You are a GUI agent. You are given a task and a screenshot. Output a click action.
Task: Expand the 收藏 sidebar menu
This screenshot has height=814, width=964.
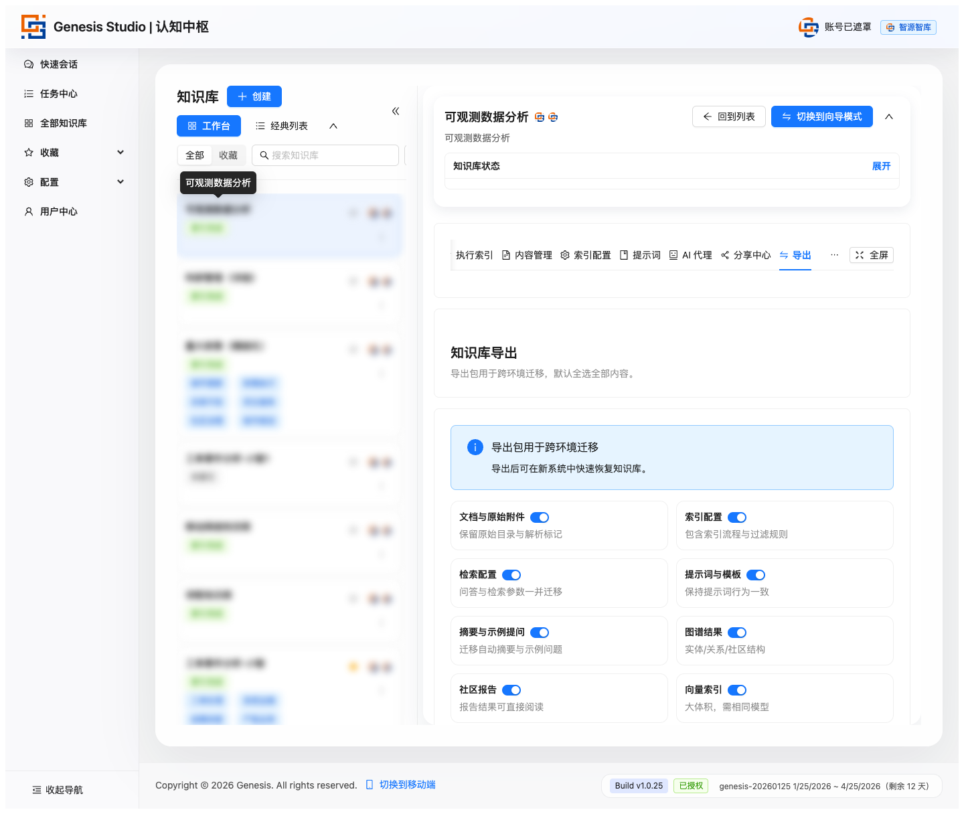120,153
